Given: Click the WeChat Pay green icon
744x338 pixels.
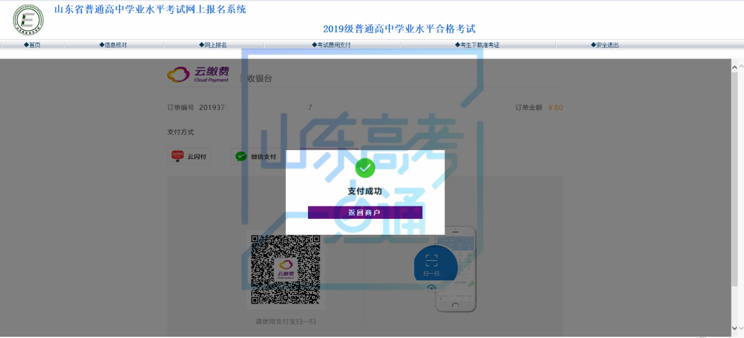Looking at the screenshot, I should (x=240, y=156).
